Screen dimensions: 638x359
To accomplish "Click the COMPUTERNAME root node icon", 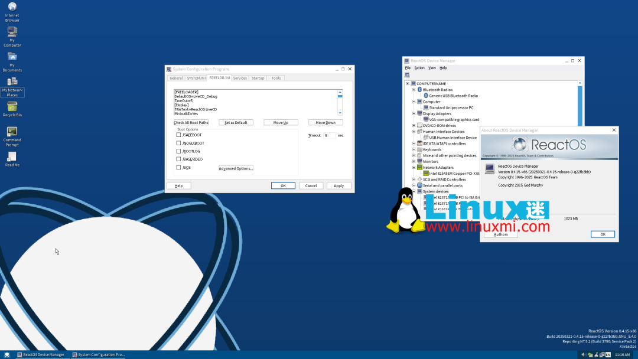I will [413, 83].
